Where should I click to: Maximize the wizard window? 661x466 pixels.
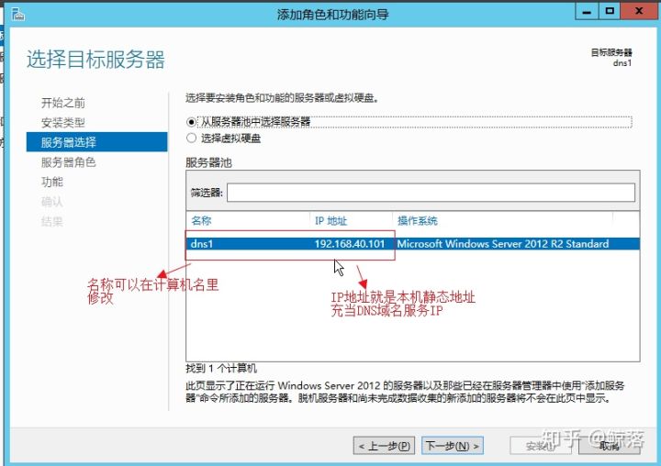(610, 11)
